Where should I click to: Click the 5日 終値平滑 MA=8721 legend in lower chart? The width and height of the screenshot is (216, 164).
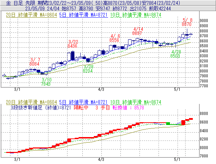pos(83,102)
